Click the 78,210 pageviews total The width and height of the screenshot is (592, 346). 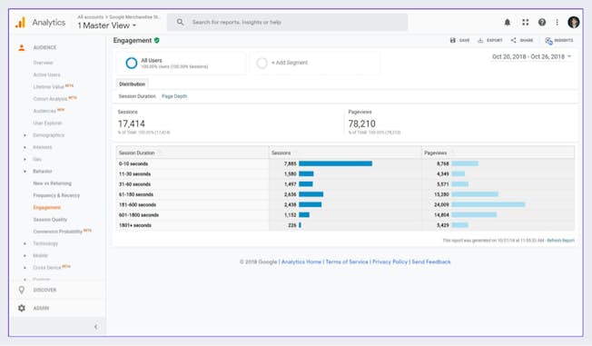pos(361,124)
